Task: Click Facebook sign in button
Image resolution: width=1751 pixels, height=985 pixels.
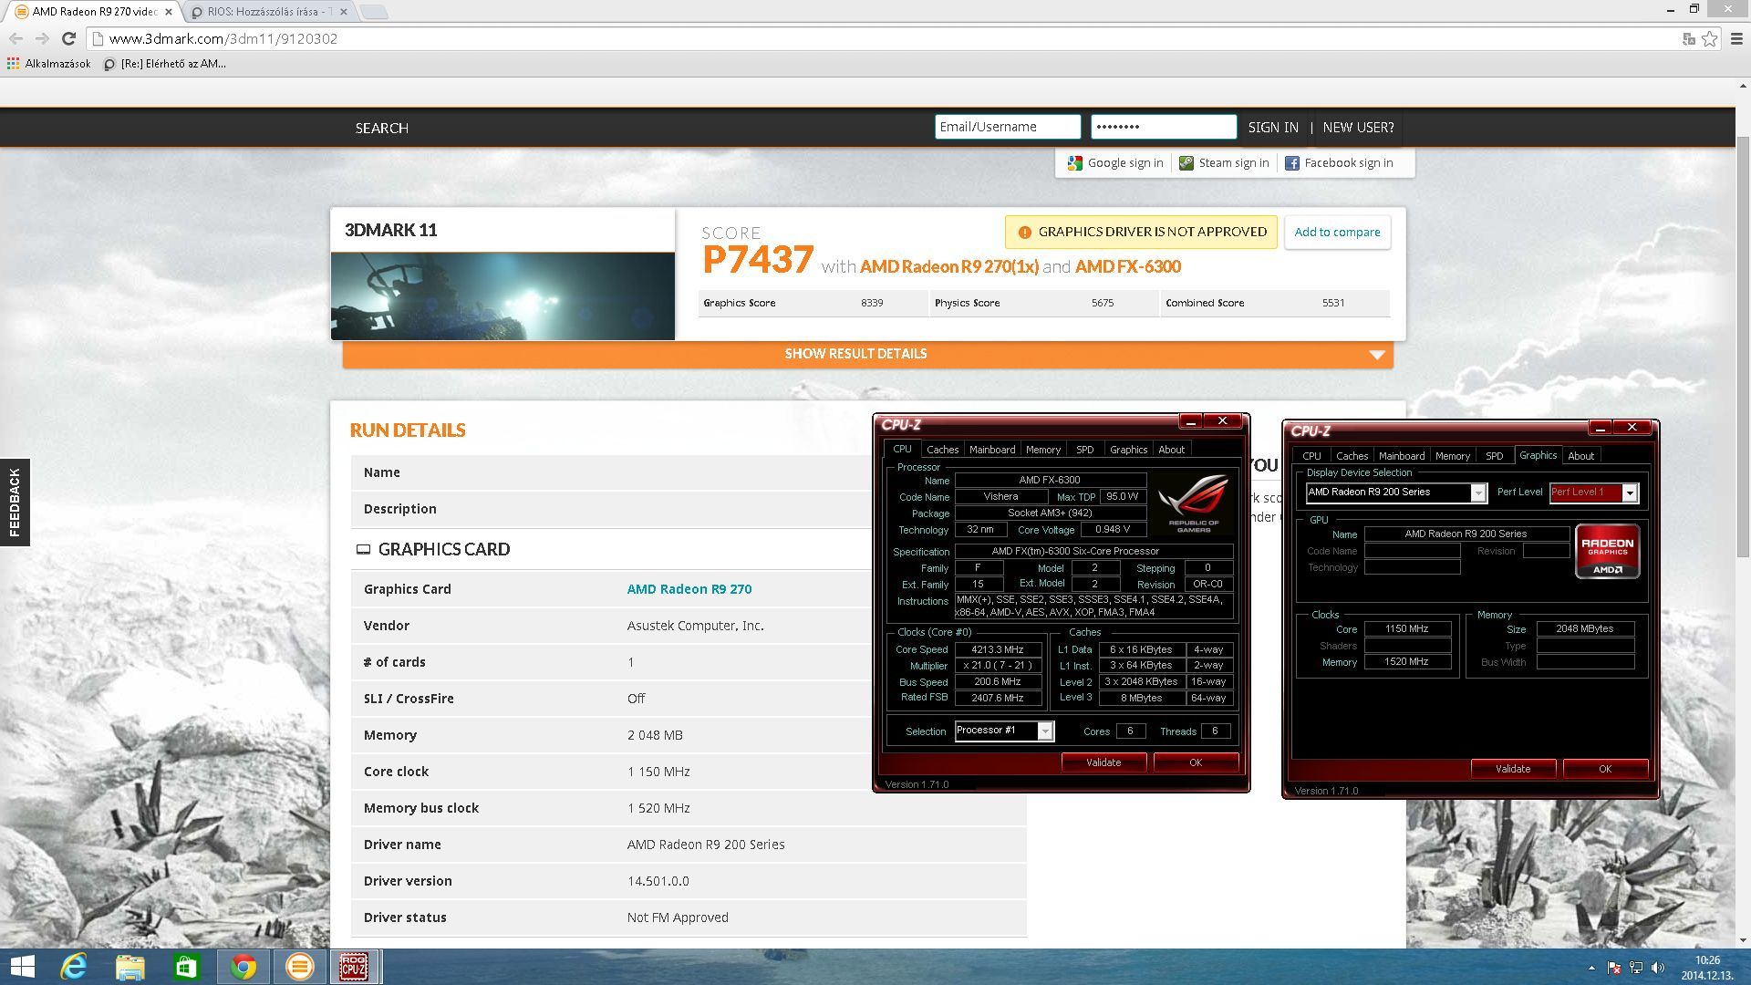Action: point(1339,163)
